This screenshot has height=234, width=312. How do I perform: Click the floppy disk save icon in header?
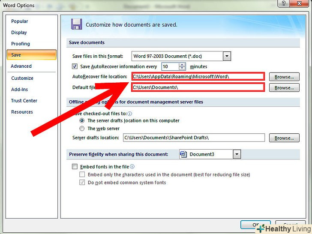pyautogui.click(x=76, y=24)
